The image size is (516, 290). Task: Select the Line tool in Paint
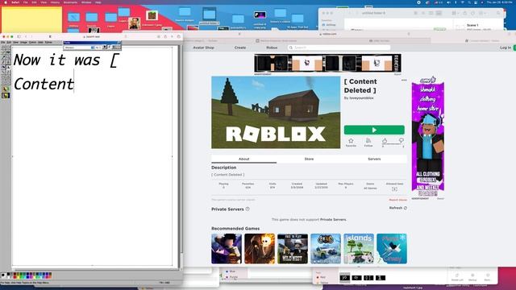tap(3, 72)
